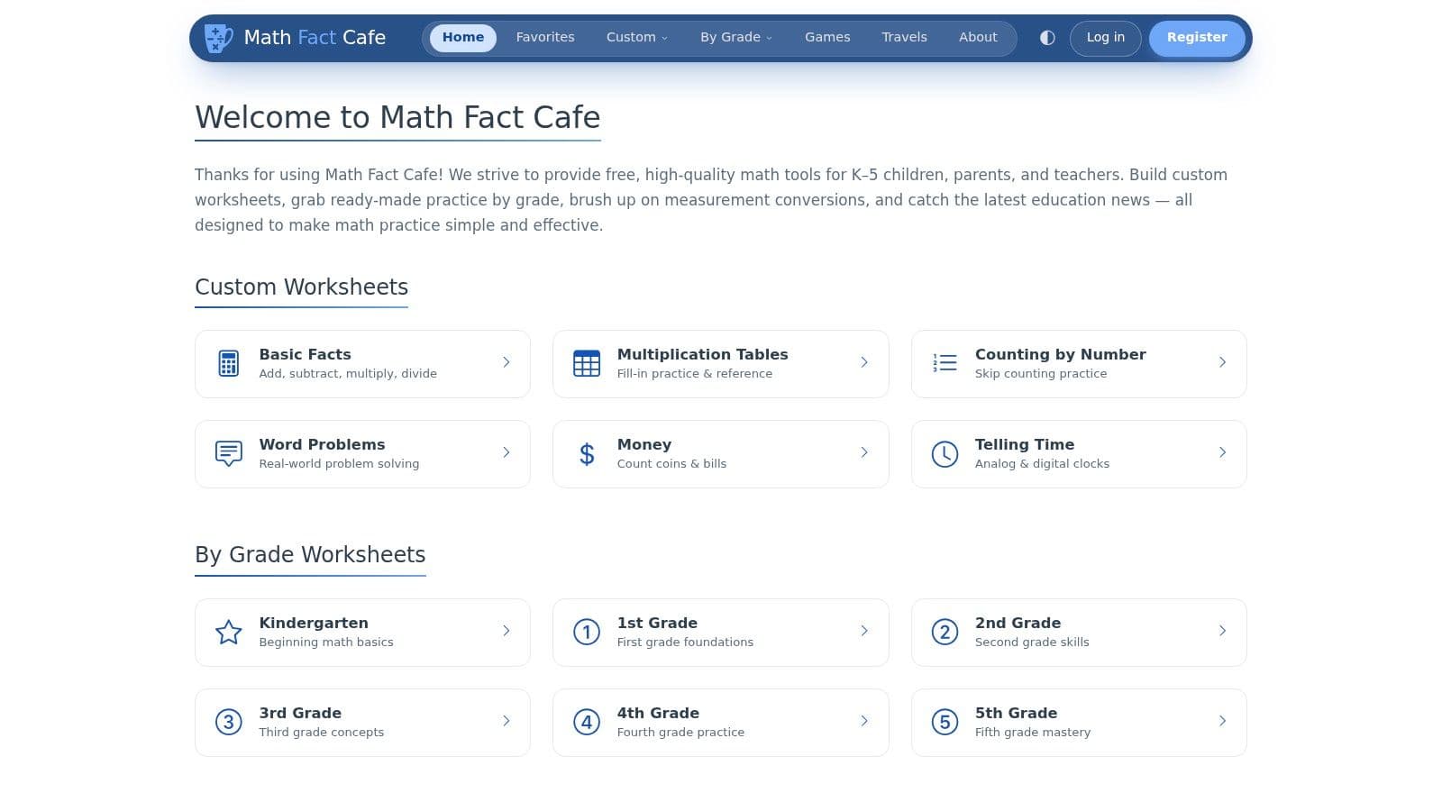This screenshot has width=1442, height=811.
Task: Click the Telling Time clock icon
Action: 945,453
